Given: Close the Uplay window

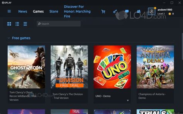Looking at the screenshot, I should click(179, 3).
